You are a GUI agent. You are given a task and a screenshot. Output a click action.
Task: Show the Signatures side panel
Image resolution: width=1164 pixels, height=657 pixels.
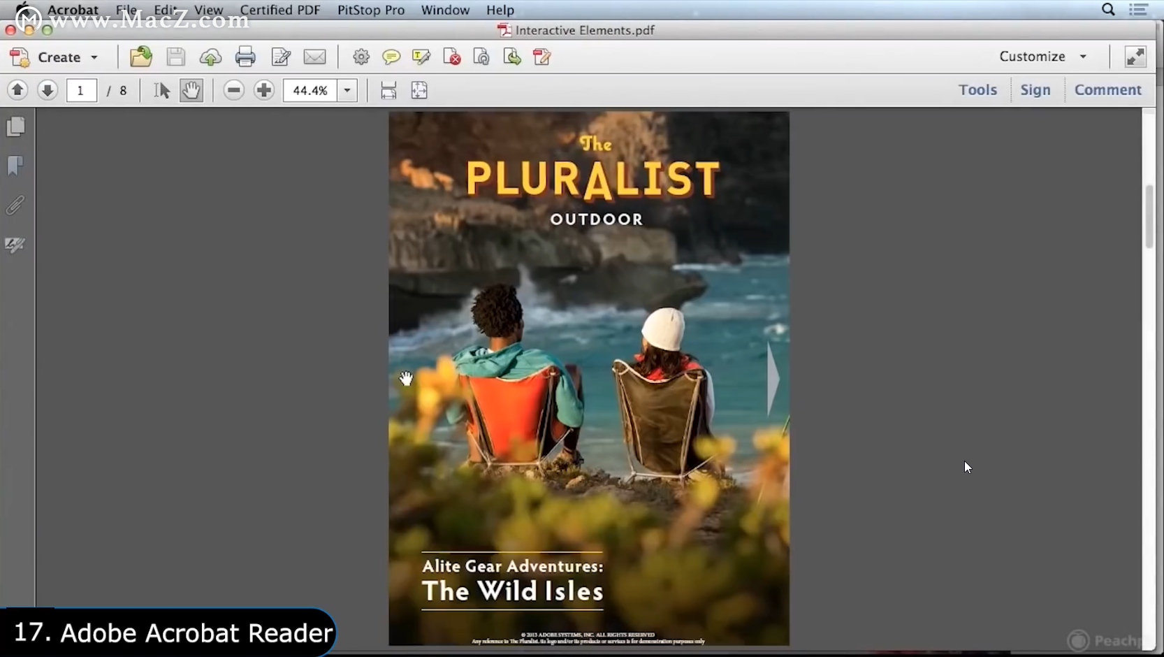(x=15, y=245)
